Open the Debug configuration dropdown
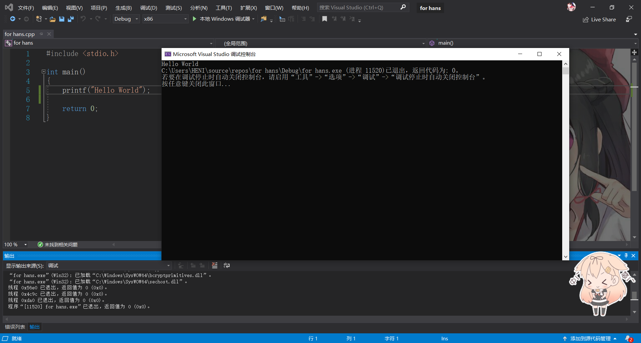The width and height of the screenshot is (641, 343). [126, 19]
